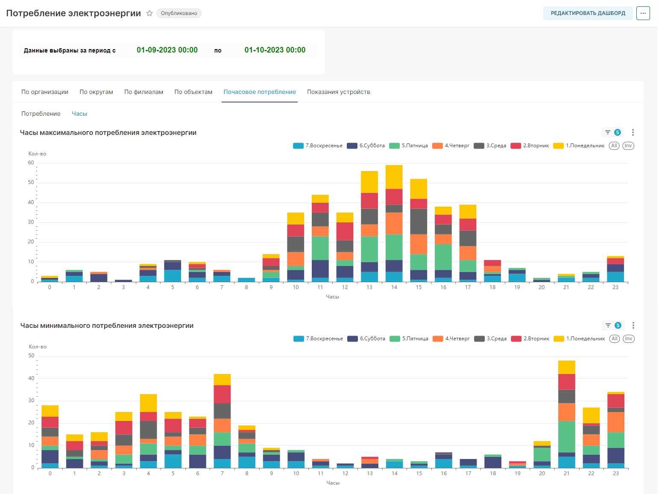The width and height of the screenshot is (659, 494).
Task: Switch to По округам tab
Action: (96, 92)
